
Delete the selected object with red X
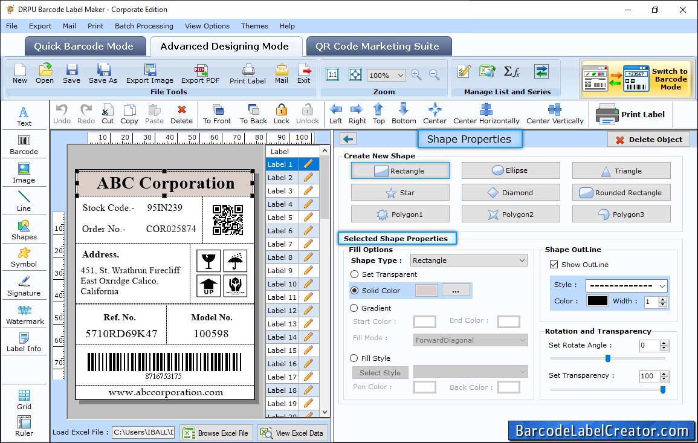(x=182, y=114)
